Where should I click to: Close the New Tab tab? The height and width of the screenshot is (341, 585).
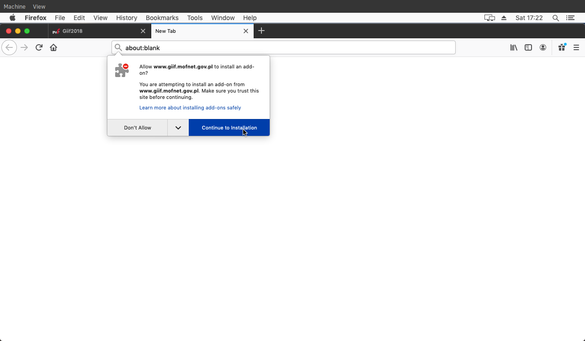pyautogui.click(x=246, y=31)
